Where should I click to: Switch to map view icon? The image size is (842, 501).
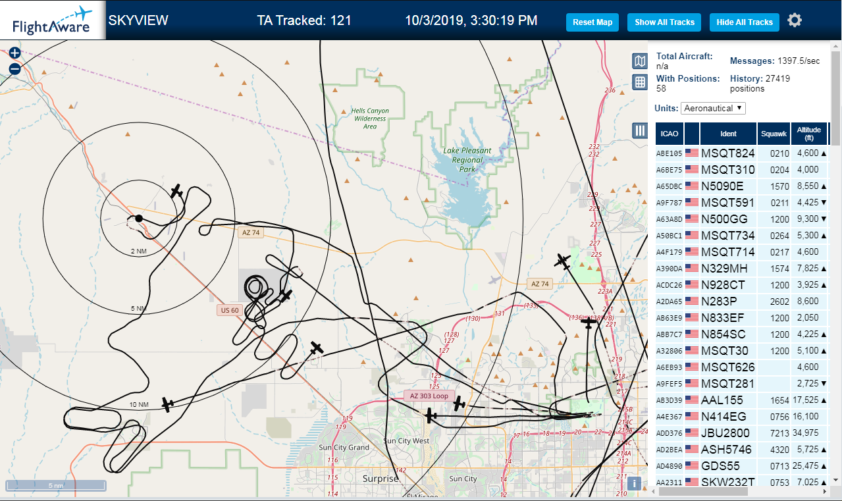click(639, 62)
